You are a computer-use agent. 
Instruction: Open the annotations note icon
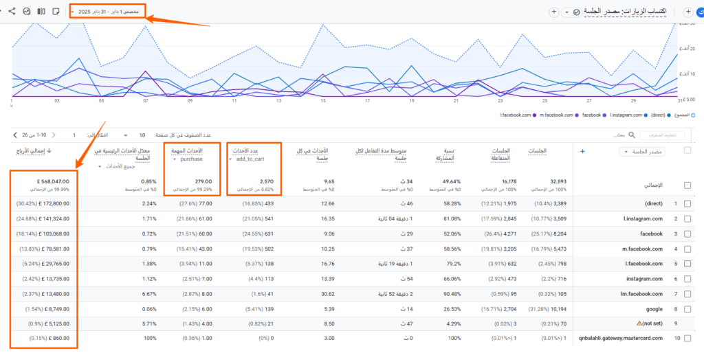pos(56,11)
